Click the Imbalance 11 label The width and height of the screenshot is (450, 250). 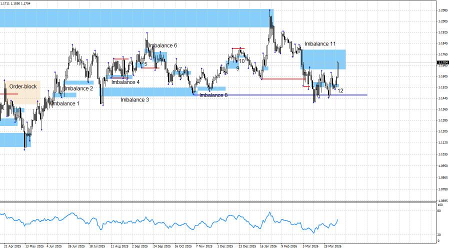pyautogui.click(x=320, y=43)
